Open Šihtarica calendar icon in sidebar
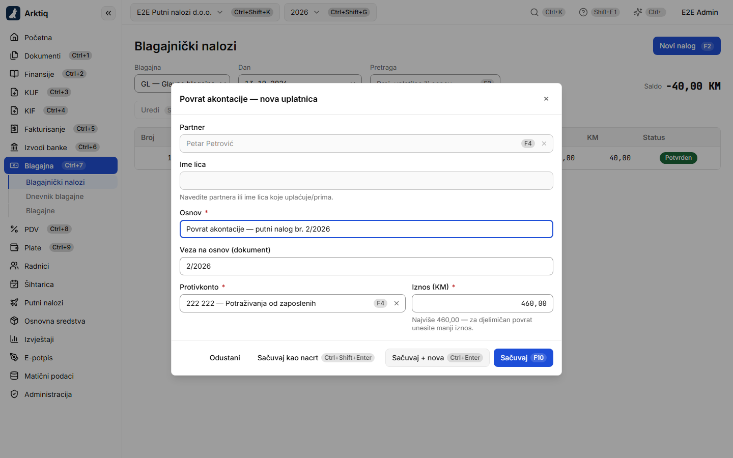Screen dimensions: 733x458 [14, 284]
